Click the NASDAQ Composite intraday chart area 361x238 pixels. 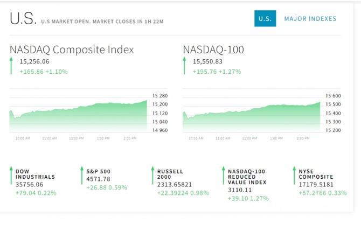[x=78, y=114]
